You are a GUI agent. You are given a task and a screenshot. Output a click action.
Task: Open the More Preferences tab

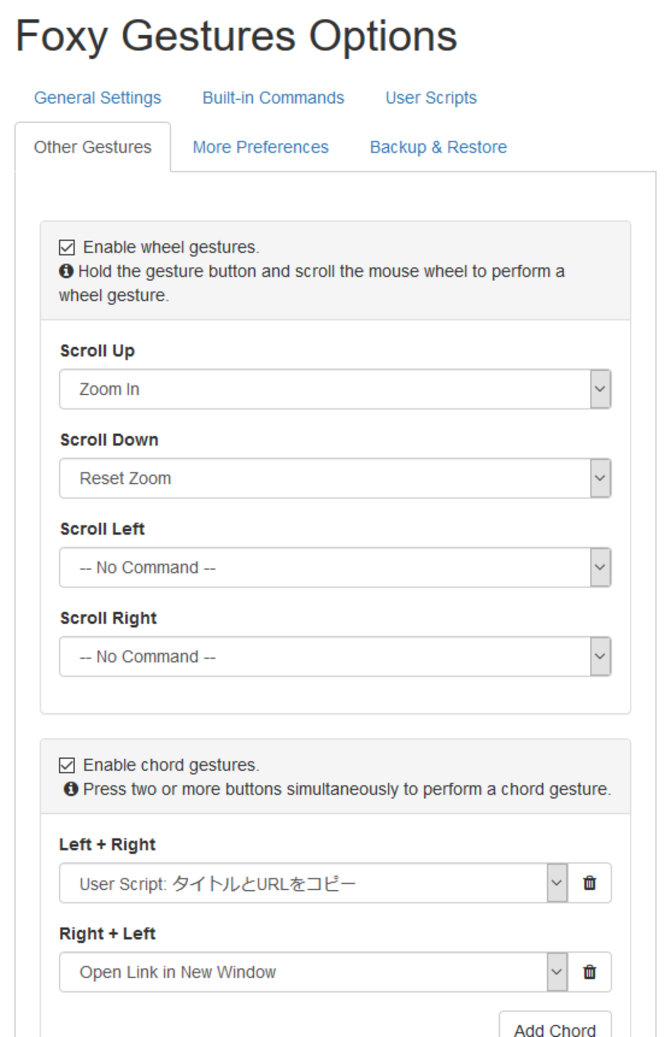[x=260, y=147]
